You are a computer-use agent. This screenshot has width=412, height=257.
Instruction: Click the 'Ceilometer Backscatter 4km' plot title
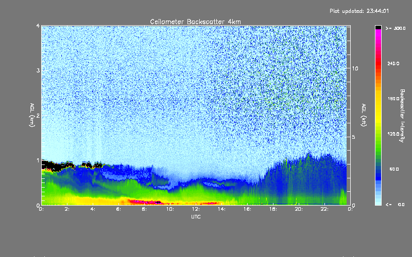pyautogui.click(x=195, y=22)
